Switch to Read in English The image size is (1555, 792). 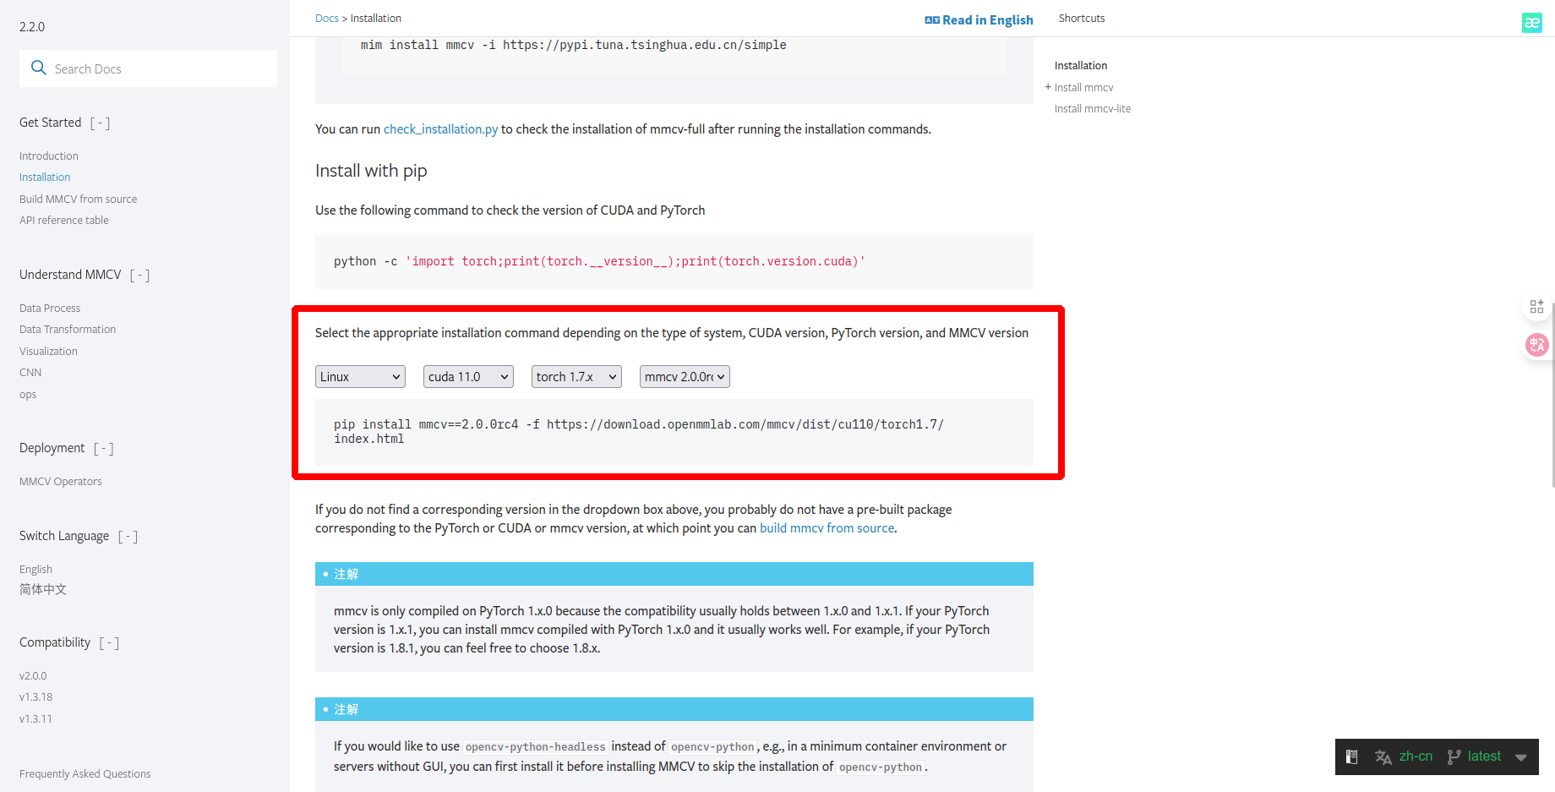[x=979, y=19]
